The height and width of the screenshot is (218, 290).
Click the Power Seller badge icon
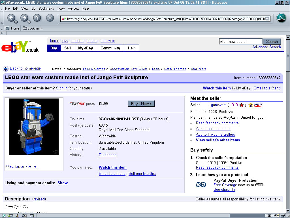pyautogui.click(x=255, y=105)
